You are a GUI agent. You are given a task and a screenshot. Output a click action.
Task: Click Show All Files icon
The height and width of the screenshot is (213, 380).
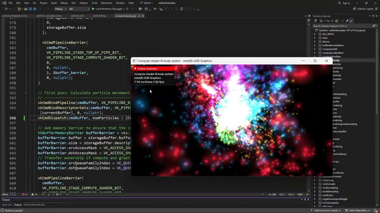[337, 21]
